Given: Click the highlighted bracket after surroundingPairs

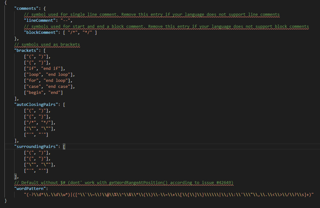Looking at the screenshot, I should point(64,146).
